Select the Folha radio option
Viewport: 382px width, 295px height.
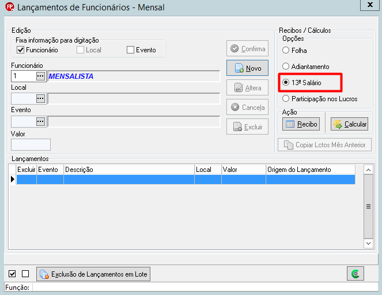click(286, 51)
